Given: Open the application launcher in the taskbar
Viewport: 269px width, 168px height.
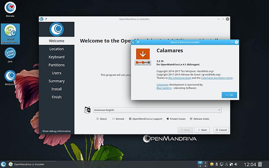Looking at the screenshot, I should [3, 164].
